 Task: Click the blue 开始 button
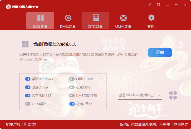tap(160, 52)
